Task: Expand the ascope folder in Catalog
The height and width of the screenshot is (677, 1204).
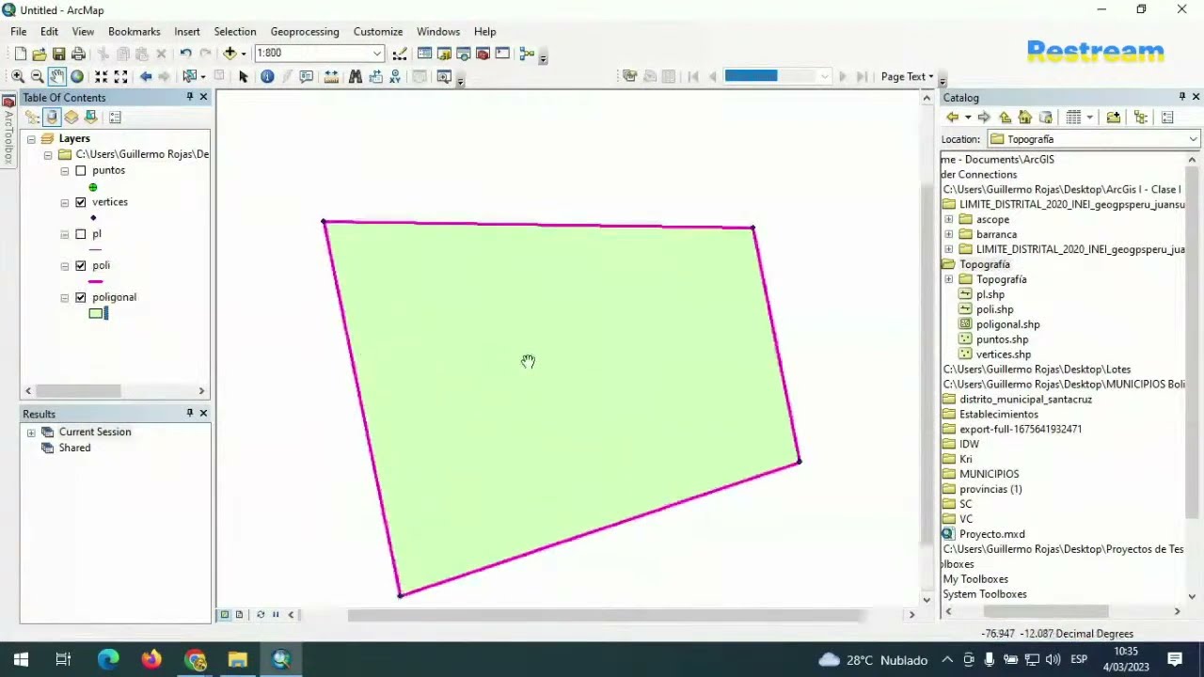Action: [x=949, y=219]
